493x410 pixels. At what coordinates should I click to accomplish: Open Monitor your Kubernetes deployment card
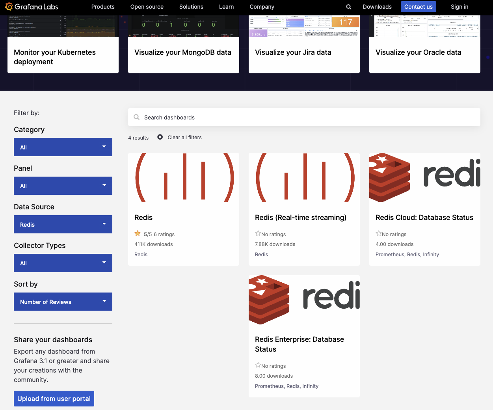coord(63,44)
